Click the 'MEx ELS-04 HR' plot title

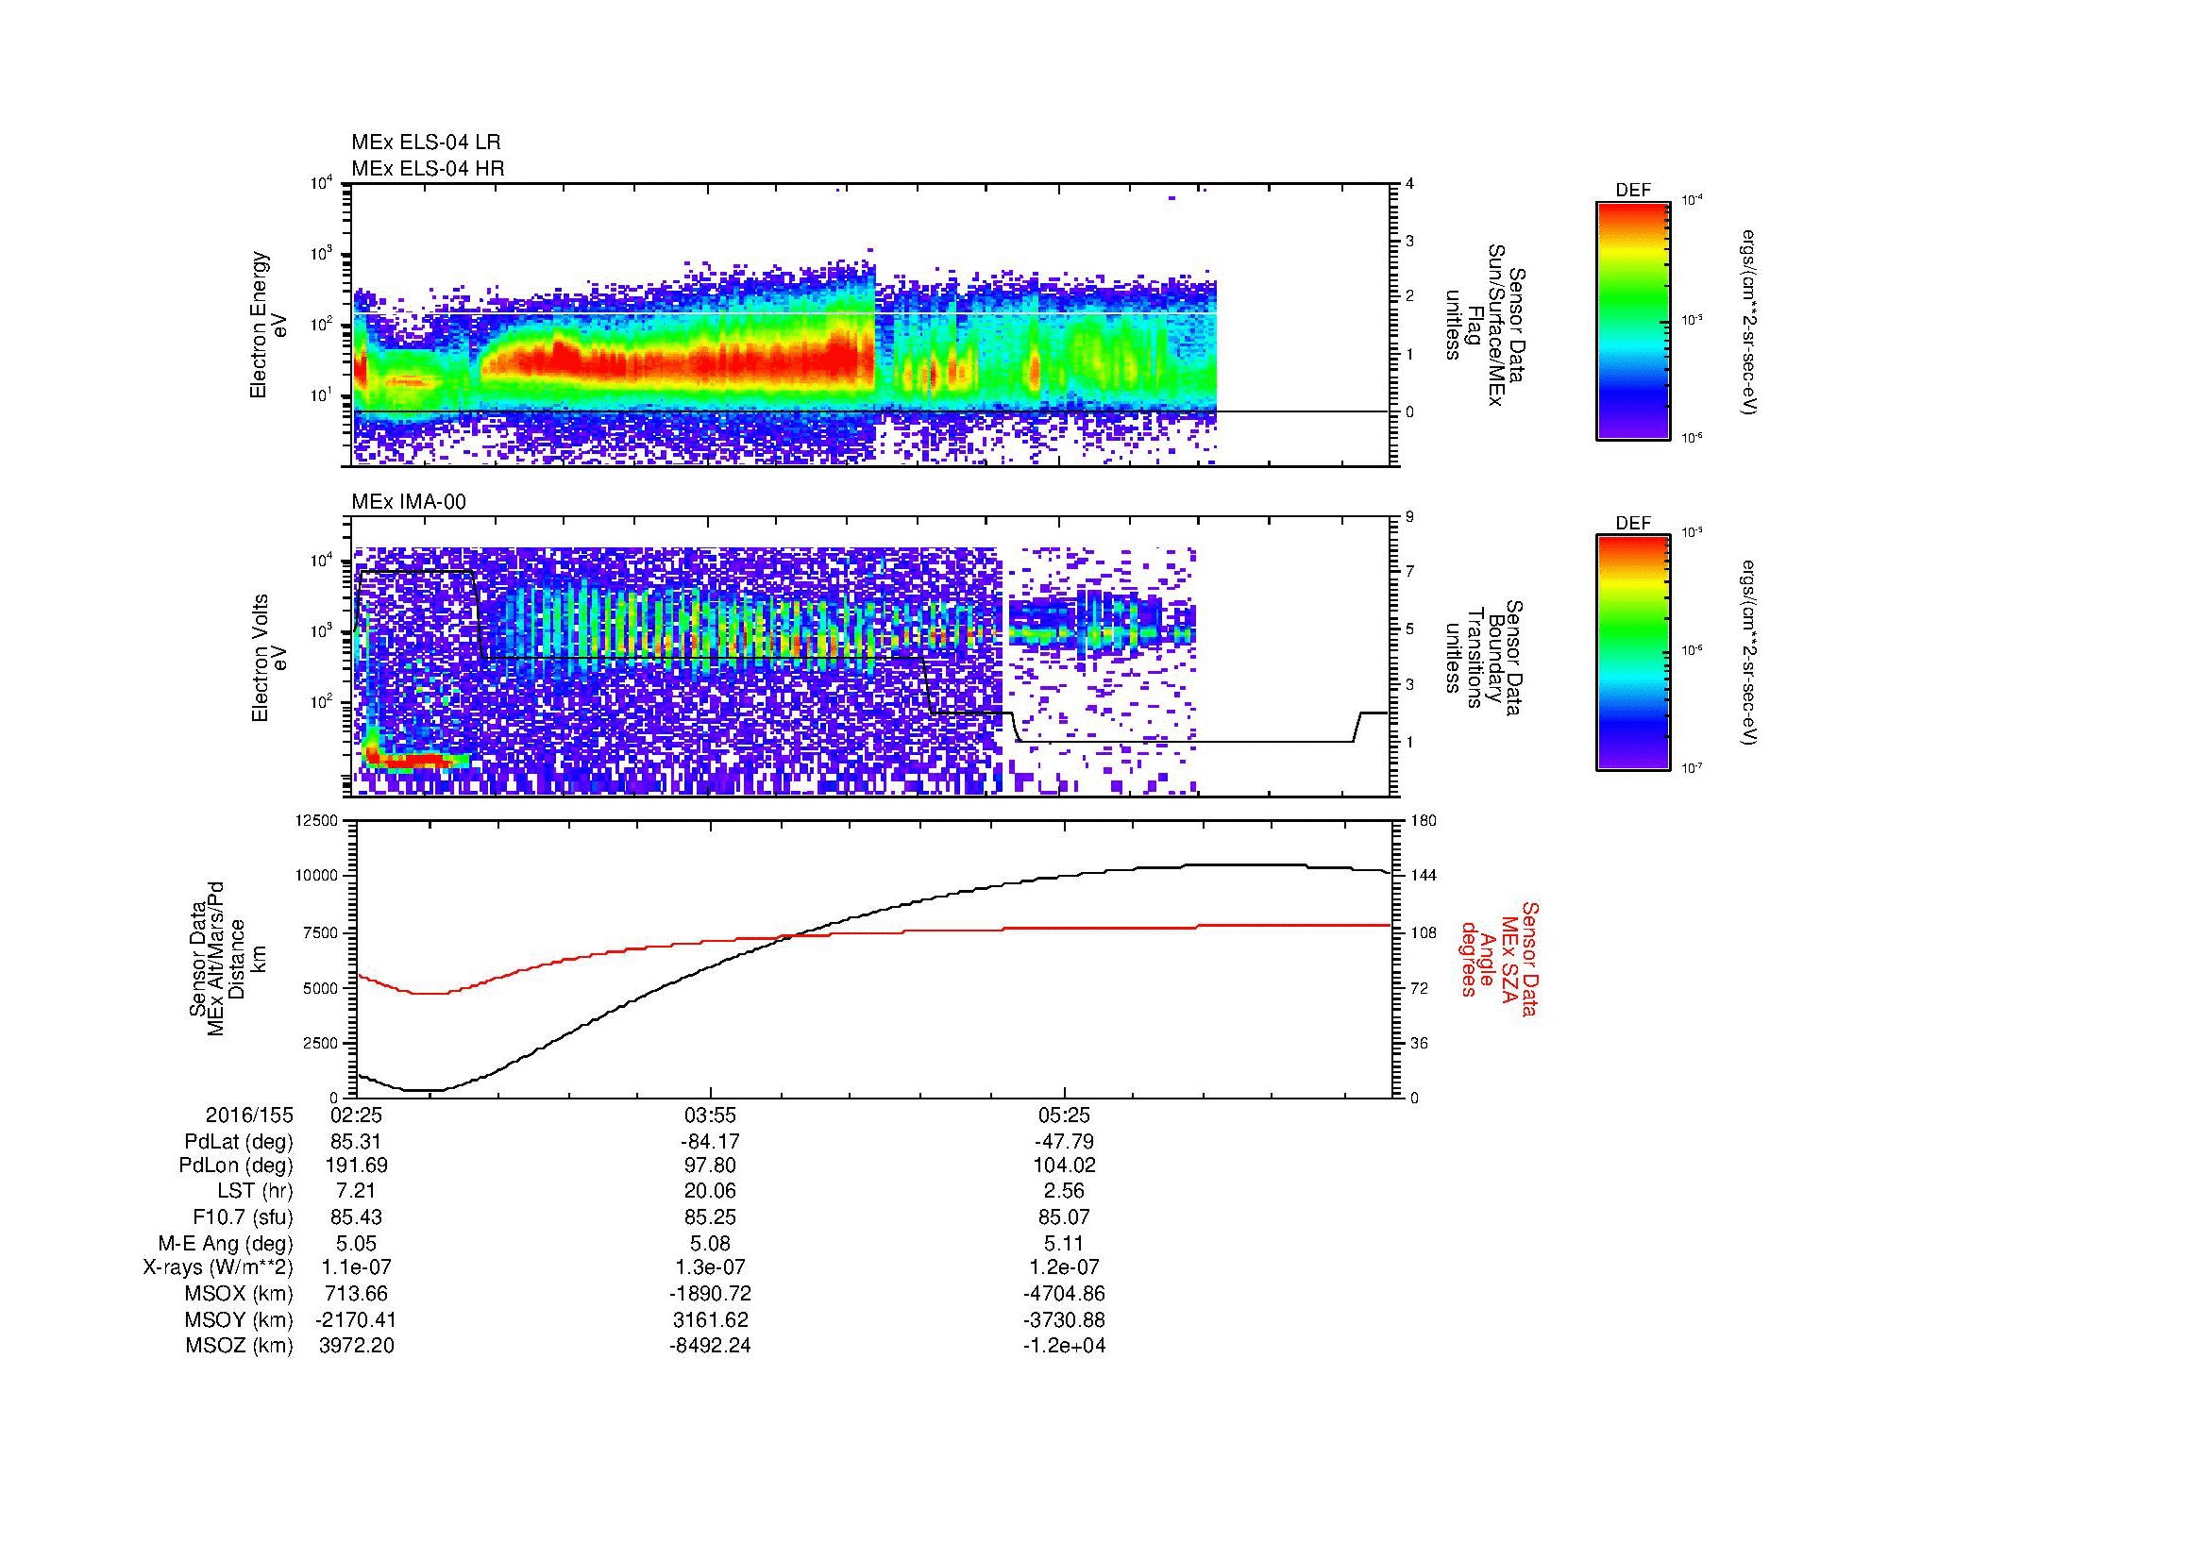427,169
